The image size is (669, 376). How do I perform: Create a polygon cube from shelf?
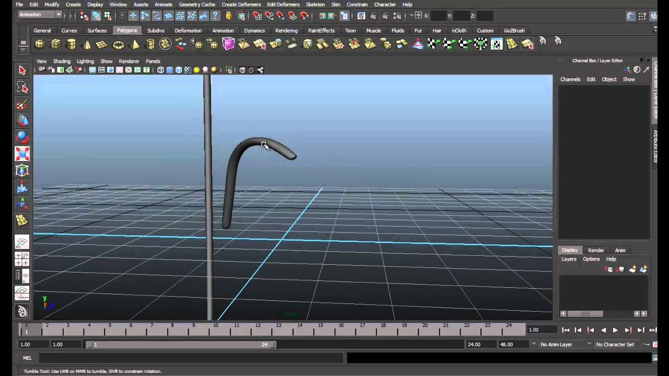55,44
